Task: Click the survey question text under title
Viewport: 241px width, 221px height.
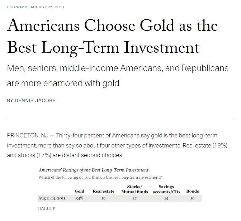Action: point(100,177)
